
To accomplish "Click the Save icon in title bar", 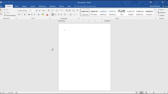I will click(x=1, y=2).
